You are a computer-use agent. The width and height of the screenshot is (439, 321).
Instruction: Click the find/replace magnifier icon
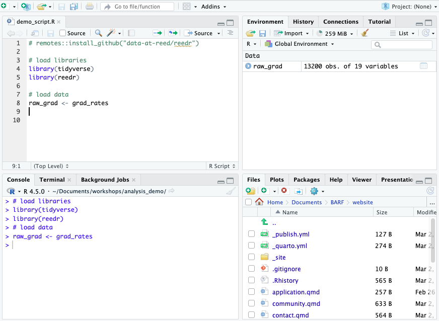point(98,33)
